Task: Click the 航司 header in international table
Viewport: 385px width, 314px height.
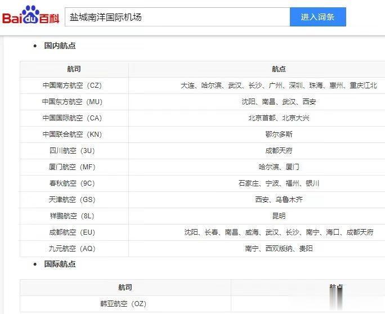Action: coord(125,288)
